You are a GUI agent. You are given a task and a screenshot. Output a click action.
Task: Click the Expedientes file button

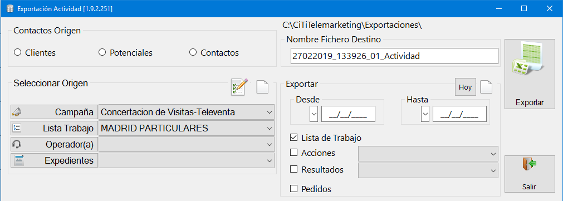click(x=54, y=160)
